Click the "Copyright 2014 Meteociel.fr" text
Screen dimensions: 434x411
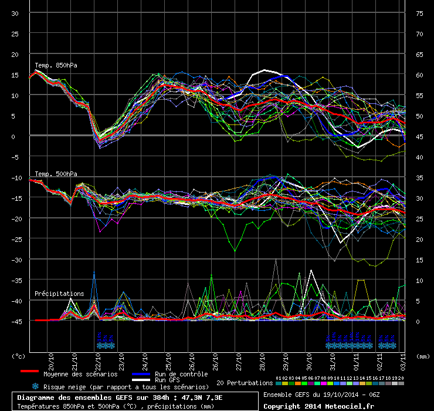click(318, 406)
